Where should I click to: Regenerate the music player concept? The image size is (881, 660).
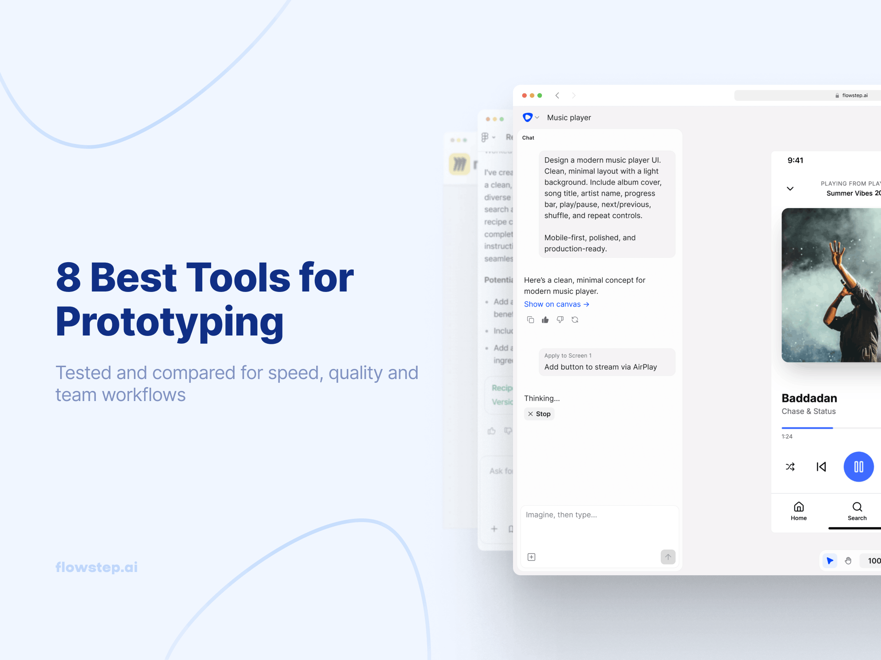pos(575,319)
